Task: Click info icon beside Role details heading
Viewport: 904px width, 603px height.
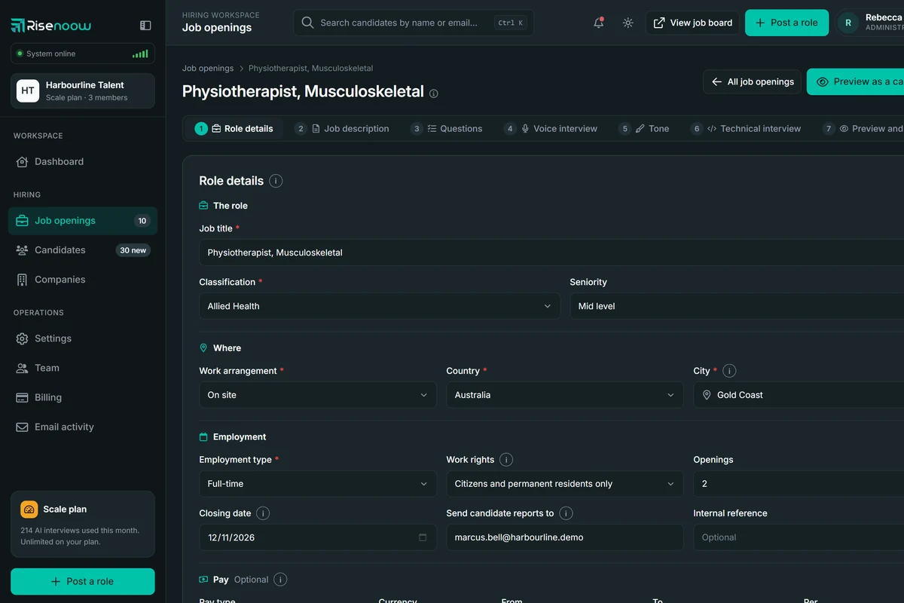Action: (276, 181)
